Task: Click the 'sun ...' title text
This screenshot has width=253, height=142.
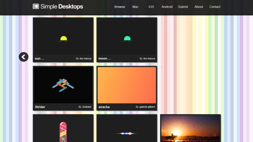Action: click(39, 59)
